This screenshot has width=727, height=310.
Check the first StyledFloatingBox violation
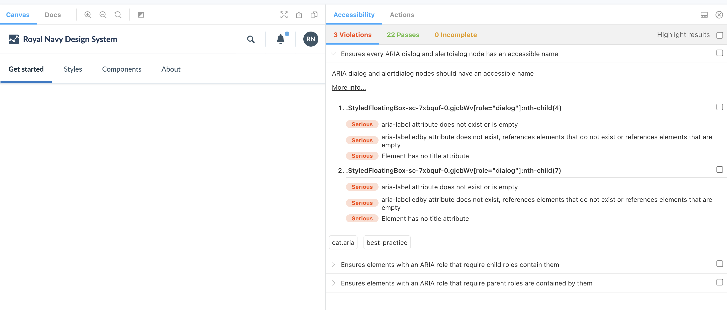click(x=719, y=107)
